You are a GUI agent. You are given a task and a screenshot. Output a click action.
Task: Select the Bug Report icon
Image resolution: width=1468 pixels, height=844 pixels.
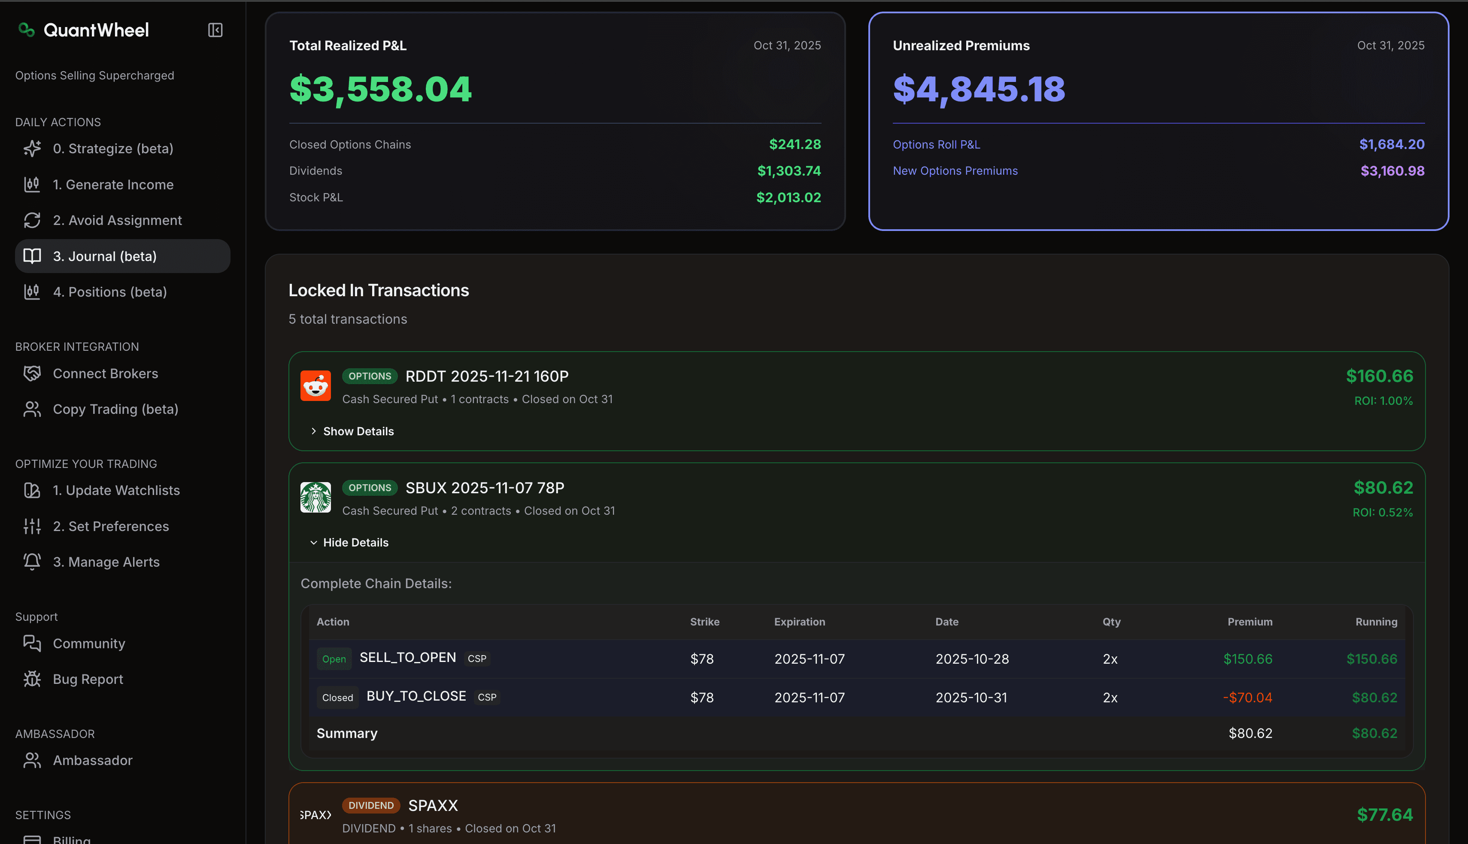(32, 679)
